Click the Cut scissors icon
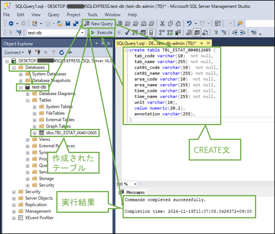The width and height of the screenshot is (275, 234). click(x=162, y=24)
